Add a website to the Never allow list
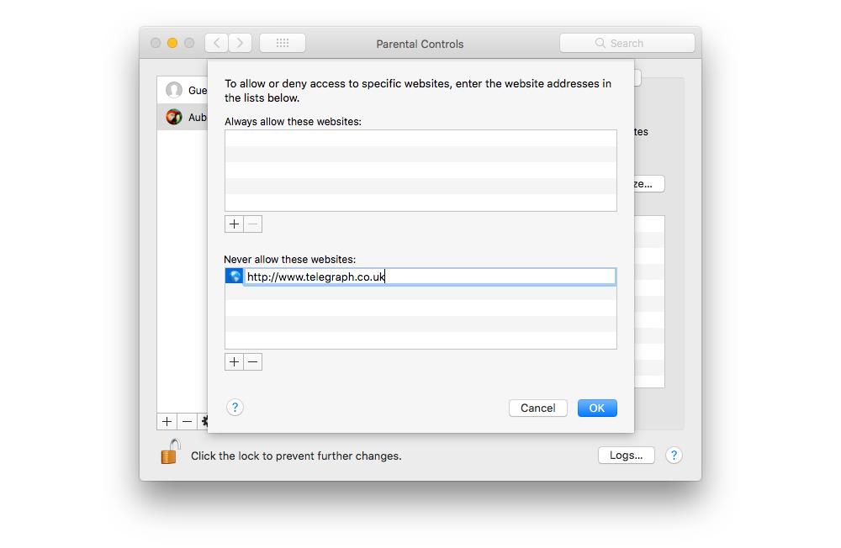 point(234,361)
